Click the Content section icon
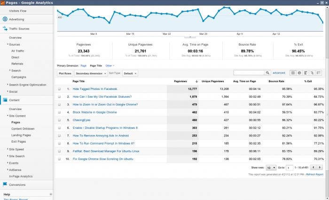Viewport: 329px width, 200px height. [x=5, y=100]
